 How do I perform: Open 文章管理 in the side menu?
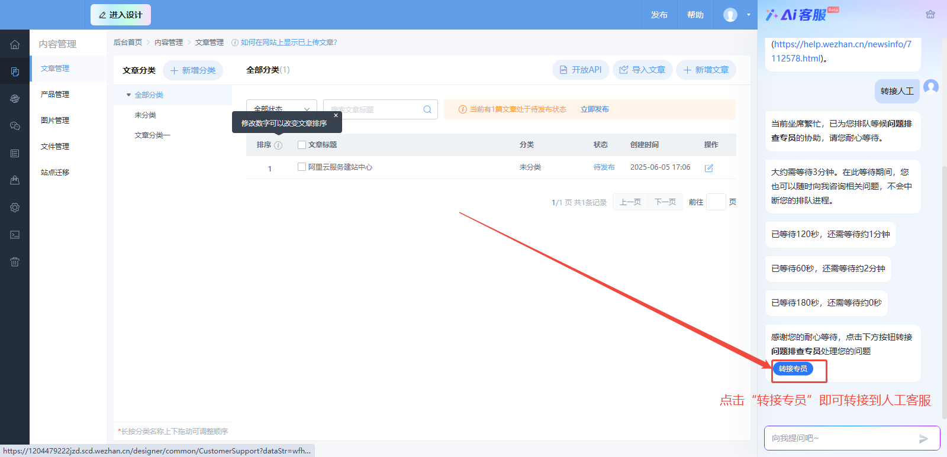[x=55, y=69]
